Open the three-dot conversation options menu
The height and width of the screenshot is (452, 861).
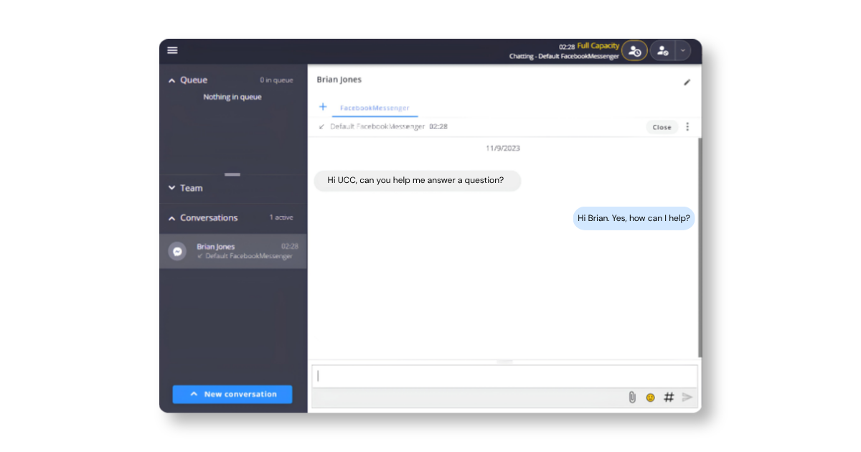click(x=687, y=127)
